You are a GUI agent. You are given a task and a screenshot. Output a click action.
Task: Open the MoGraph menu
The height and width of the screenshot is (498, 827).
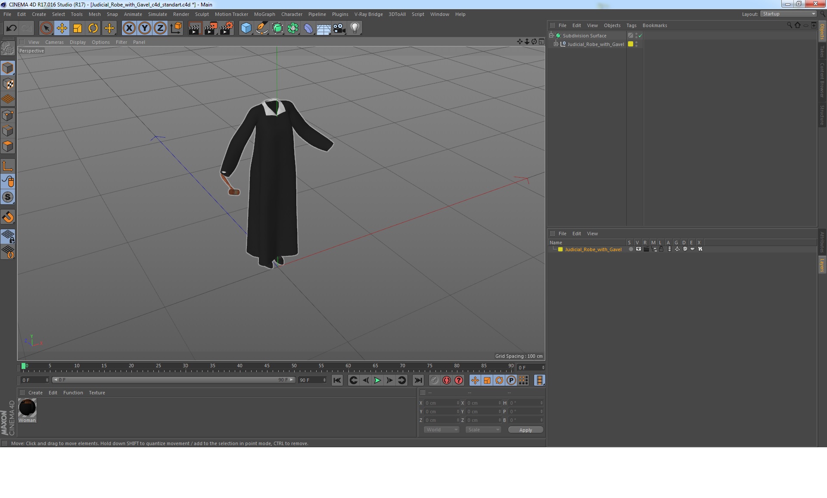pyautogui.click(x=264, y=14)
